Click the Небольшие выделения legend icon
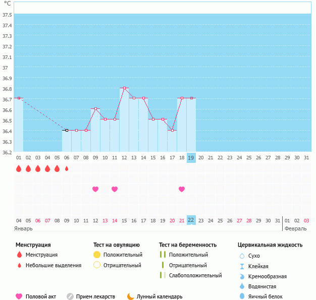 [x=19, y=265]
